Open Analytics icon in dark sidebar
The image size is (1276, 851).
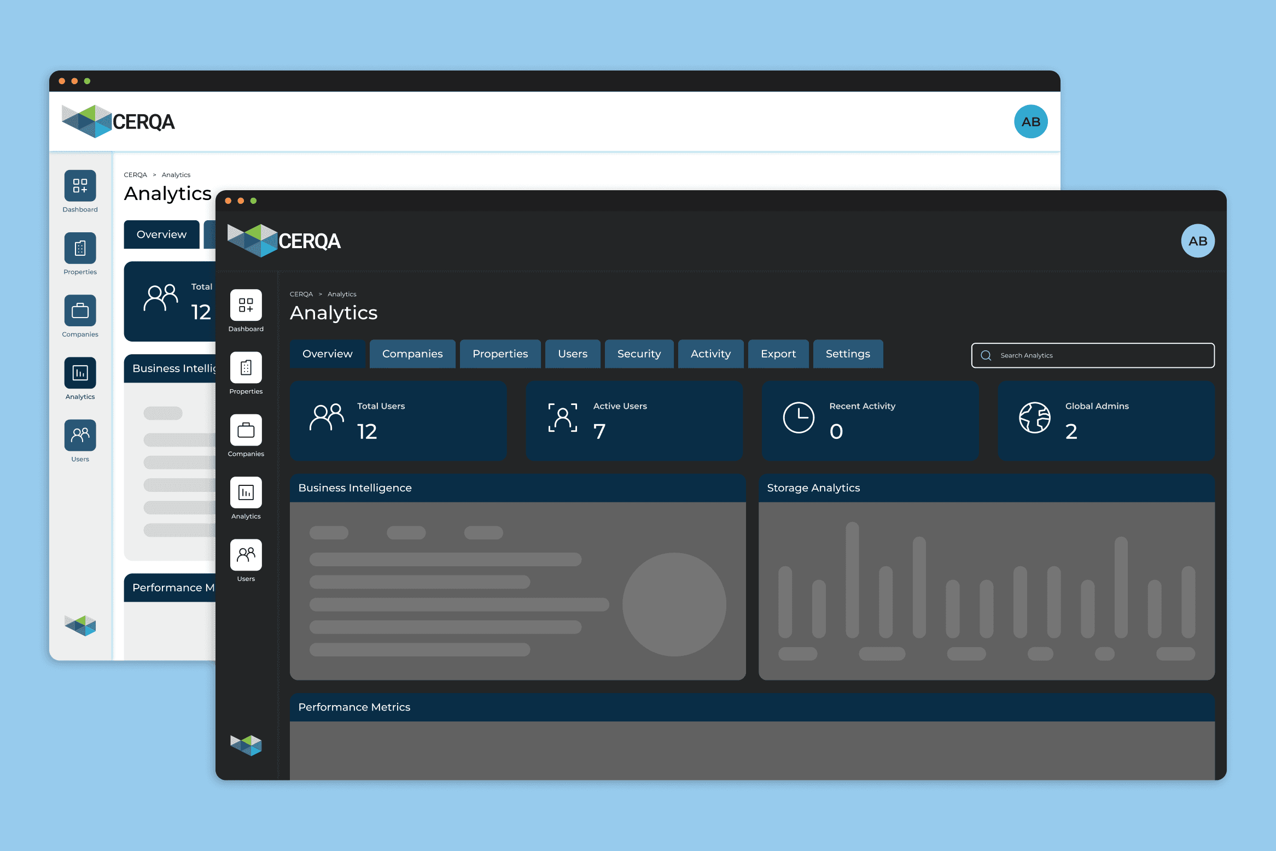(246, 492)
